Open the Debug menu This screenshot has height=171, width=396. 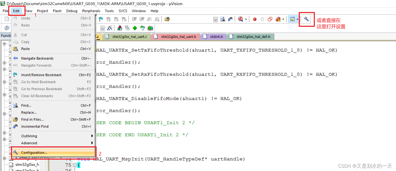point(72,11)
